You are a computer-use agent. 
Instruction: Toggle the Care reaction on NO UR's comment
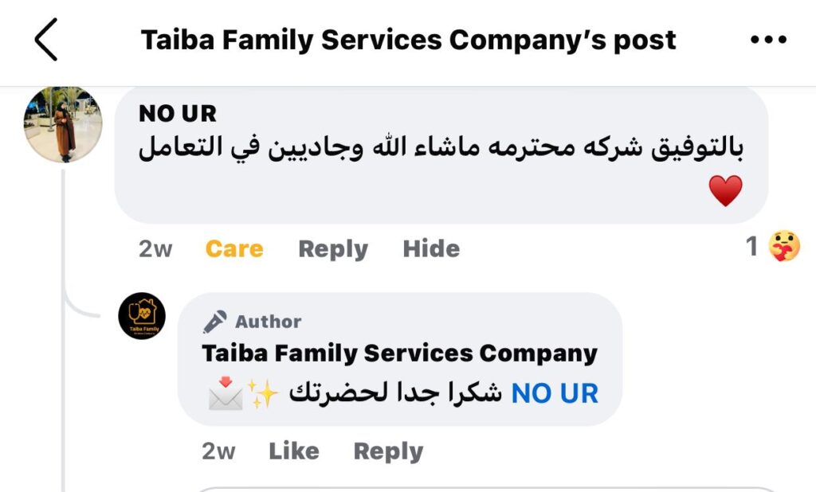pos(233,248)
